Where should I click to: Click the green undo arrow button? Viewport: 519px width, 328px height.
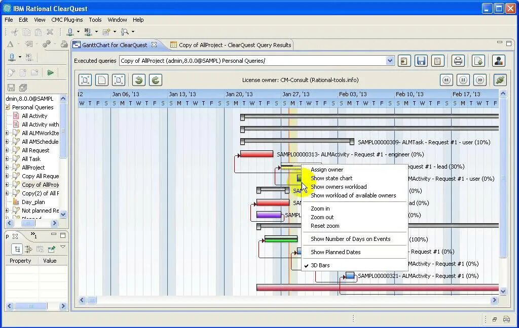click(139, 80)
